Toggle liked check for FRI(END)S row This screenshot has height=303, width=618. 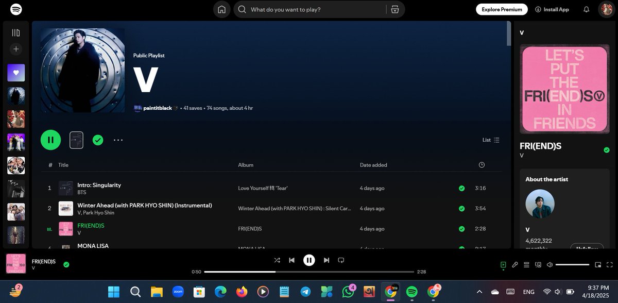coord(461,229)
